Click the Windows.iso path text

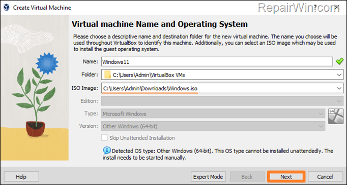click(150, 88)
